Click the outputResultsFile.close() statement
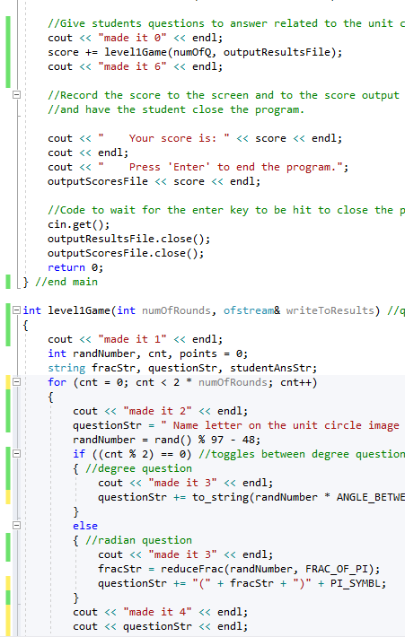The height and width of the screenshot is (637, 405). (x=129, y=239)
